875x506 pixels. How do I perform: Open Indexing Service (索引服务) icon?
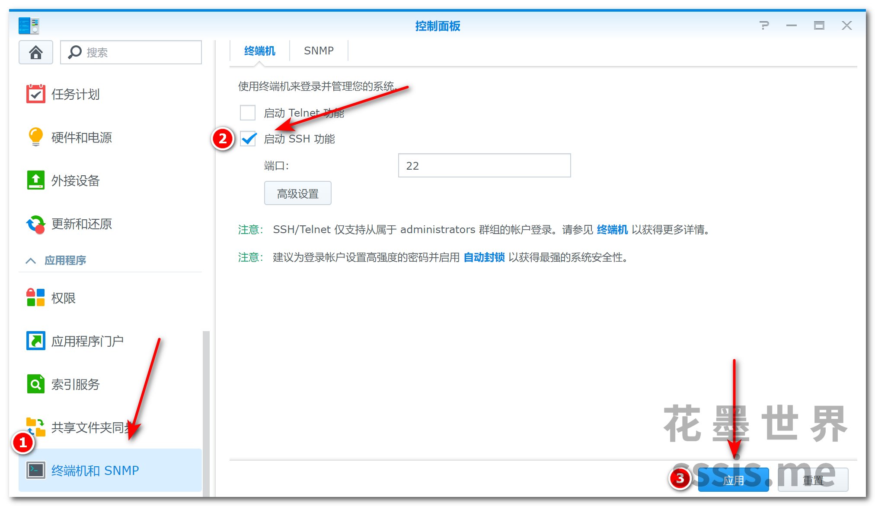click(35, 384)
